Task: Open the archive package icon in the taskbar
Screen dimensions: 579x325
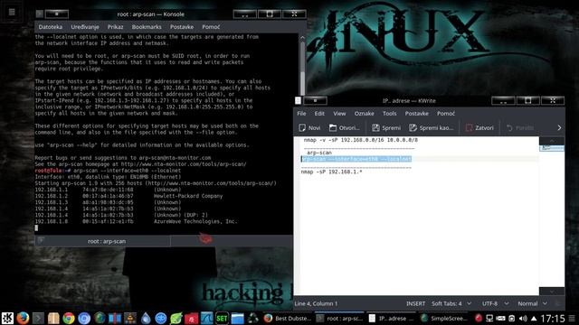Action: click(53, 318)
